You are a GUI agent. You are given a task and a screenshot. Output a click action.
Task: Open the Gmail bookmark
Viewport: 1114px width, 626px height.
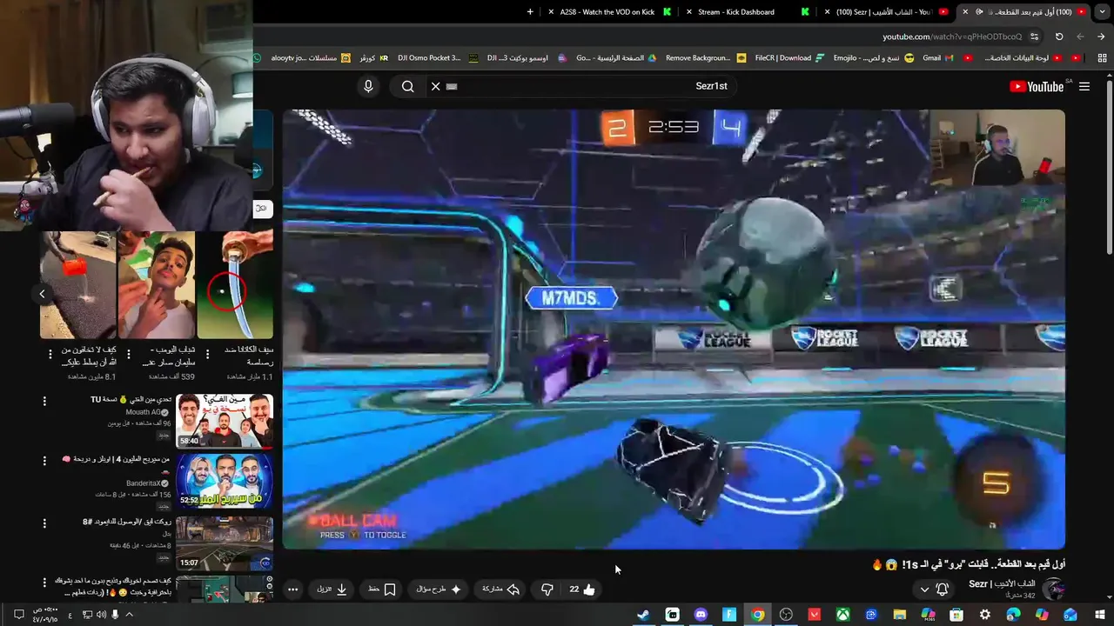point(938,58)
